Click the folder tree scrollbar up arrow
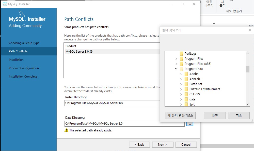Screen dimensions: 254x151 point(247,53)
